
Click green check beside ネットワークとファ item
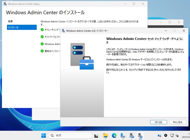click(x=42, y=37)
